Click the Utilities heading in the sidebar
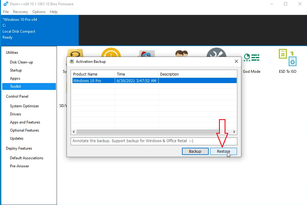Screen dimensions: 307x205 pos(12,53)
